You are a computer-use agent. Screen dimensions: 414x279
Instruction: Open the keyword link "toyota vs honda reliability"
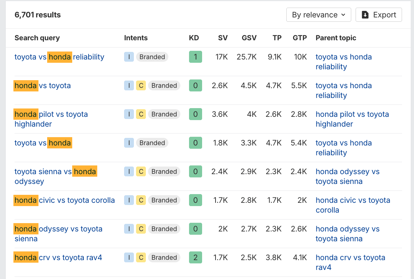click(x=59, y=57)
